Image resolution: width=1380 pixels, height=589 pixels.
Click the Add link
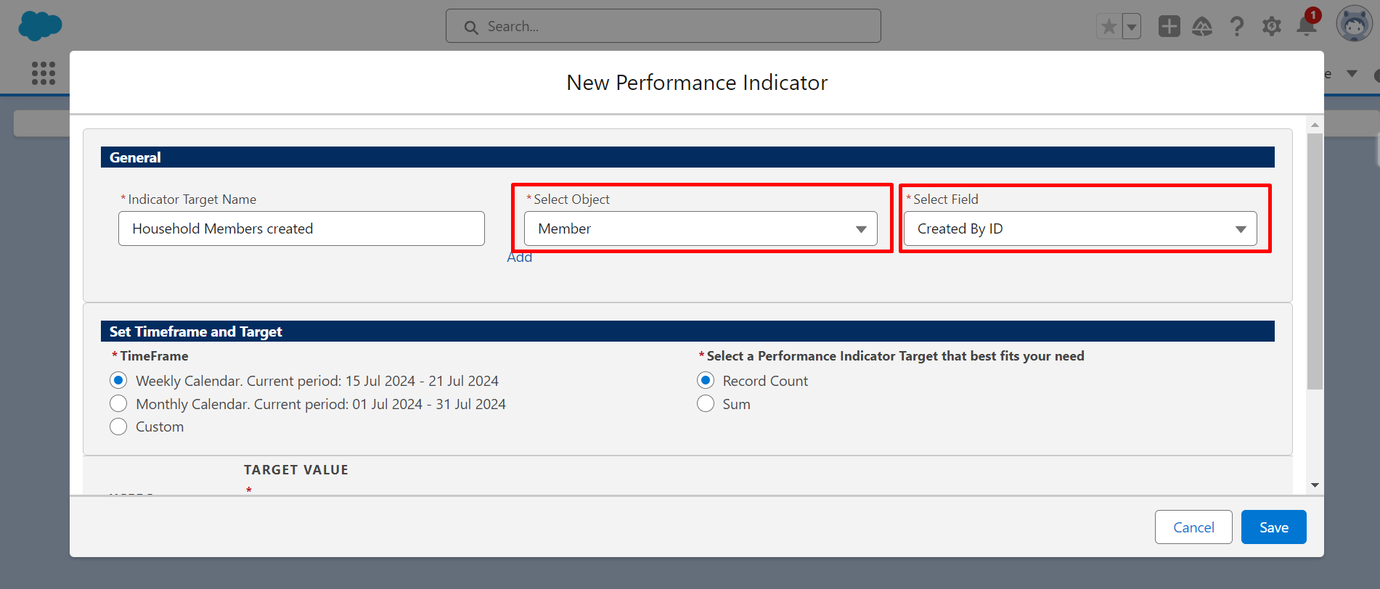click(520, 258)
